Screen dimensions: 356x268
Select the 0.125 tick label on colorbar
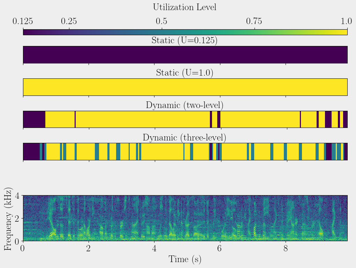(23, 22)
